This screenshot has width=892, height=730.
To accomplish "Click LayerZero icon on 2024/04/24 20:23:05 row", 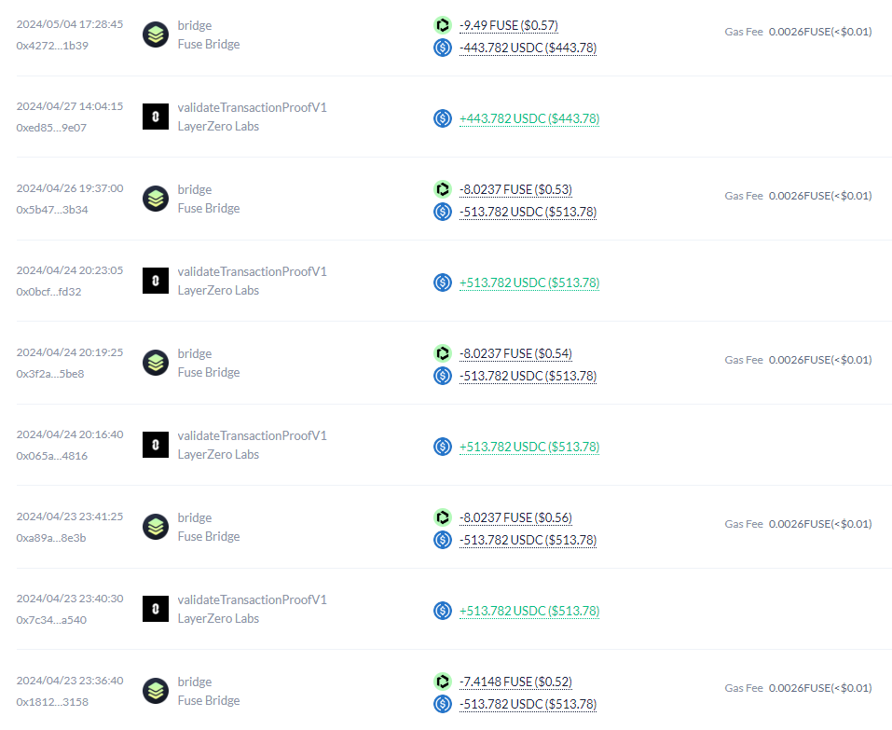I will coord(156,281).
